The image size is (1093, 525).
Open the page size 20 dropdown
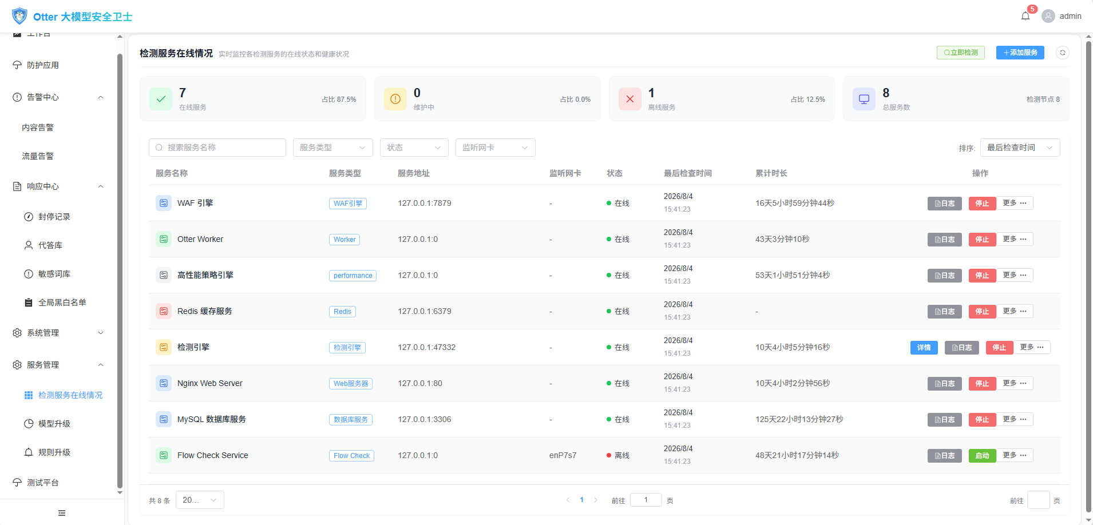(200, 500)
